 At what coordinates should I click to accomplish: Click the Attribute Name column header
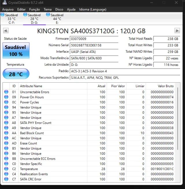coord(53,86)
